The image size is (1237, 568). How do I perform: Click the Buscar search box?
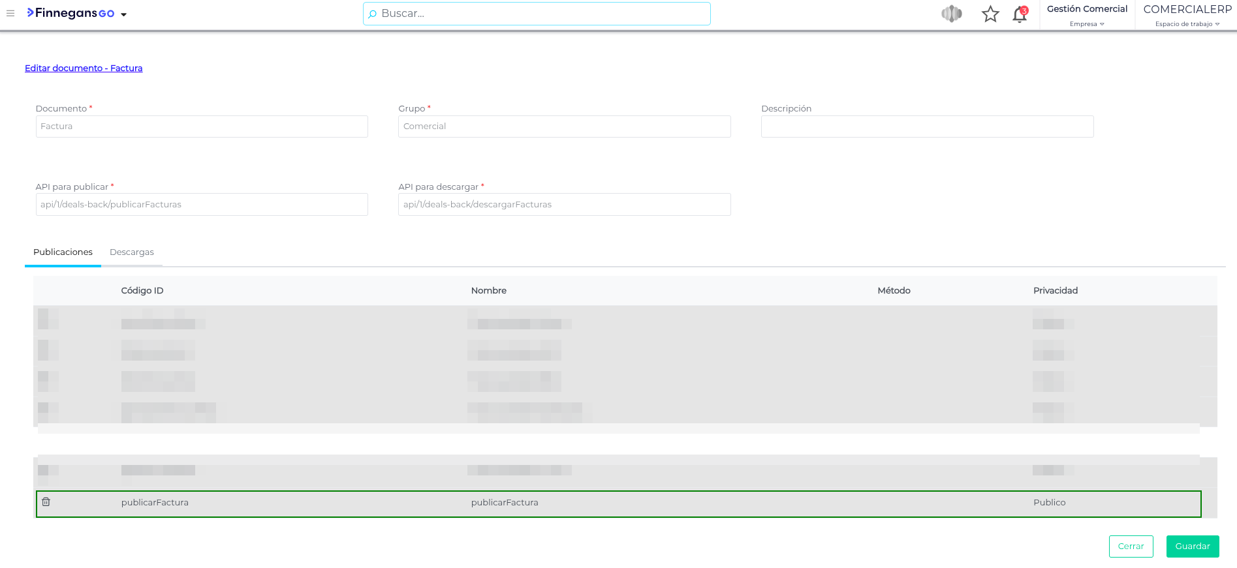537,14
